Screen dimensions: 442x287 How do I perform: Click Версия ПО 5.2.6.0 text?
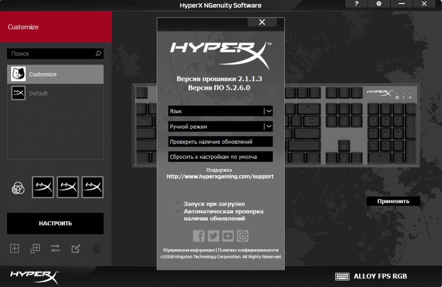219,88
